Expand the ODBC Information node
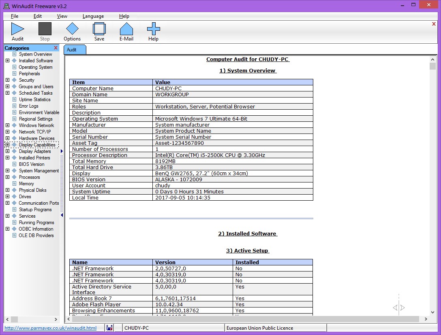The width and height of the screenshot is (441, 335). (7, 229)
